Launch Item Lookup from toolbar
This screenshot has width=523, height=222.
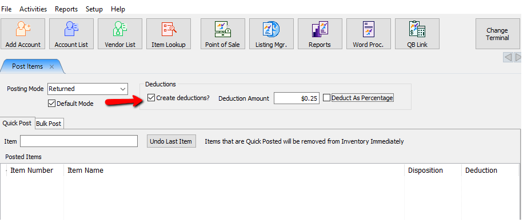click(169, 34)
